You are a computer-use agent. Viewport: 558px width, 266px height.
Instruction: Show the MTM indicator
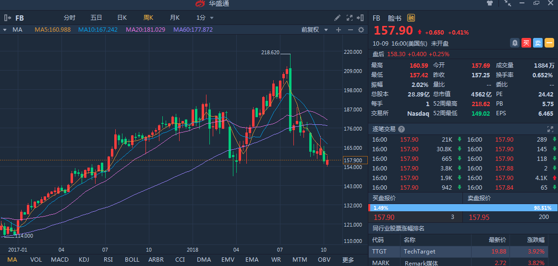point(300,260)
